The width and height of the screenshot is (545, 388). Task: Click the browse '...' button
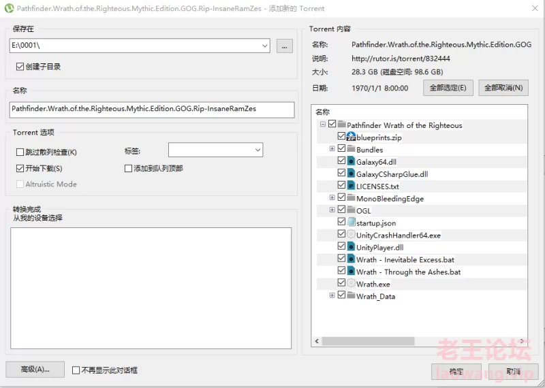284,46
